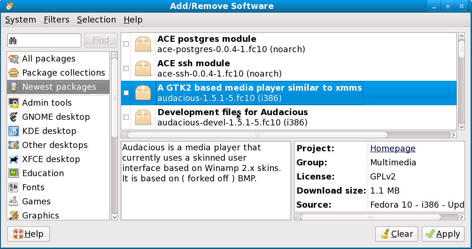Click the ACE postgres module package icon
Screen dimensions: 472x249
click(x=143, y=44)
